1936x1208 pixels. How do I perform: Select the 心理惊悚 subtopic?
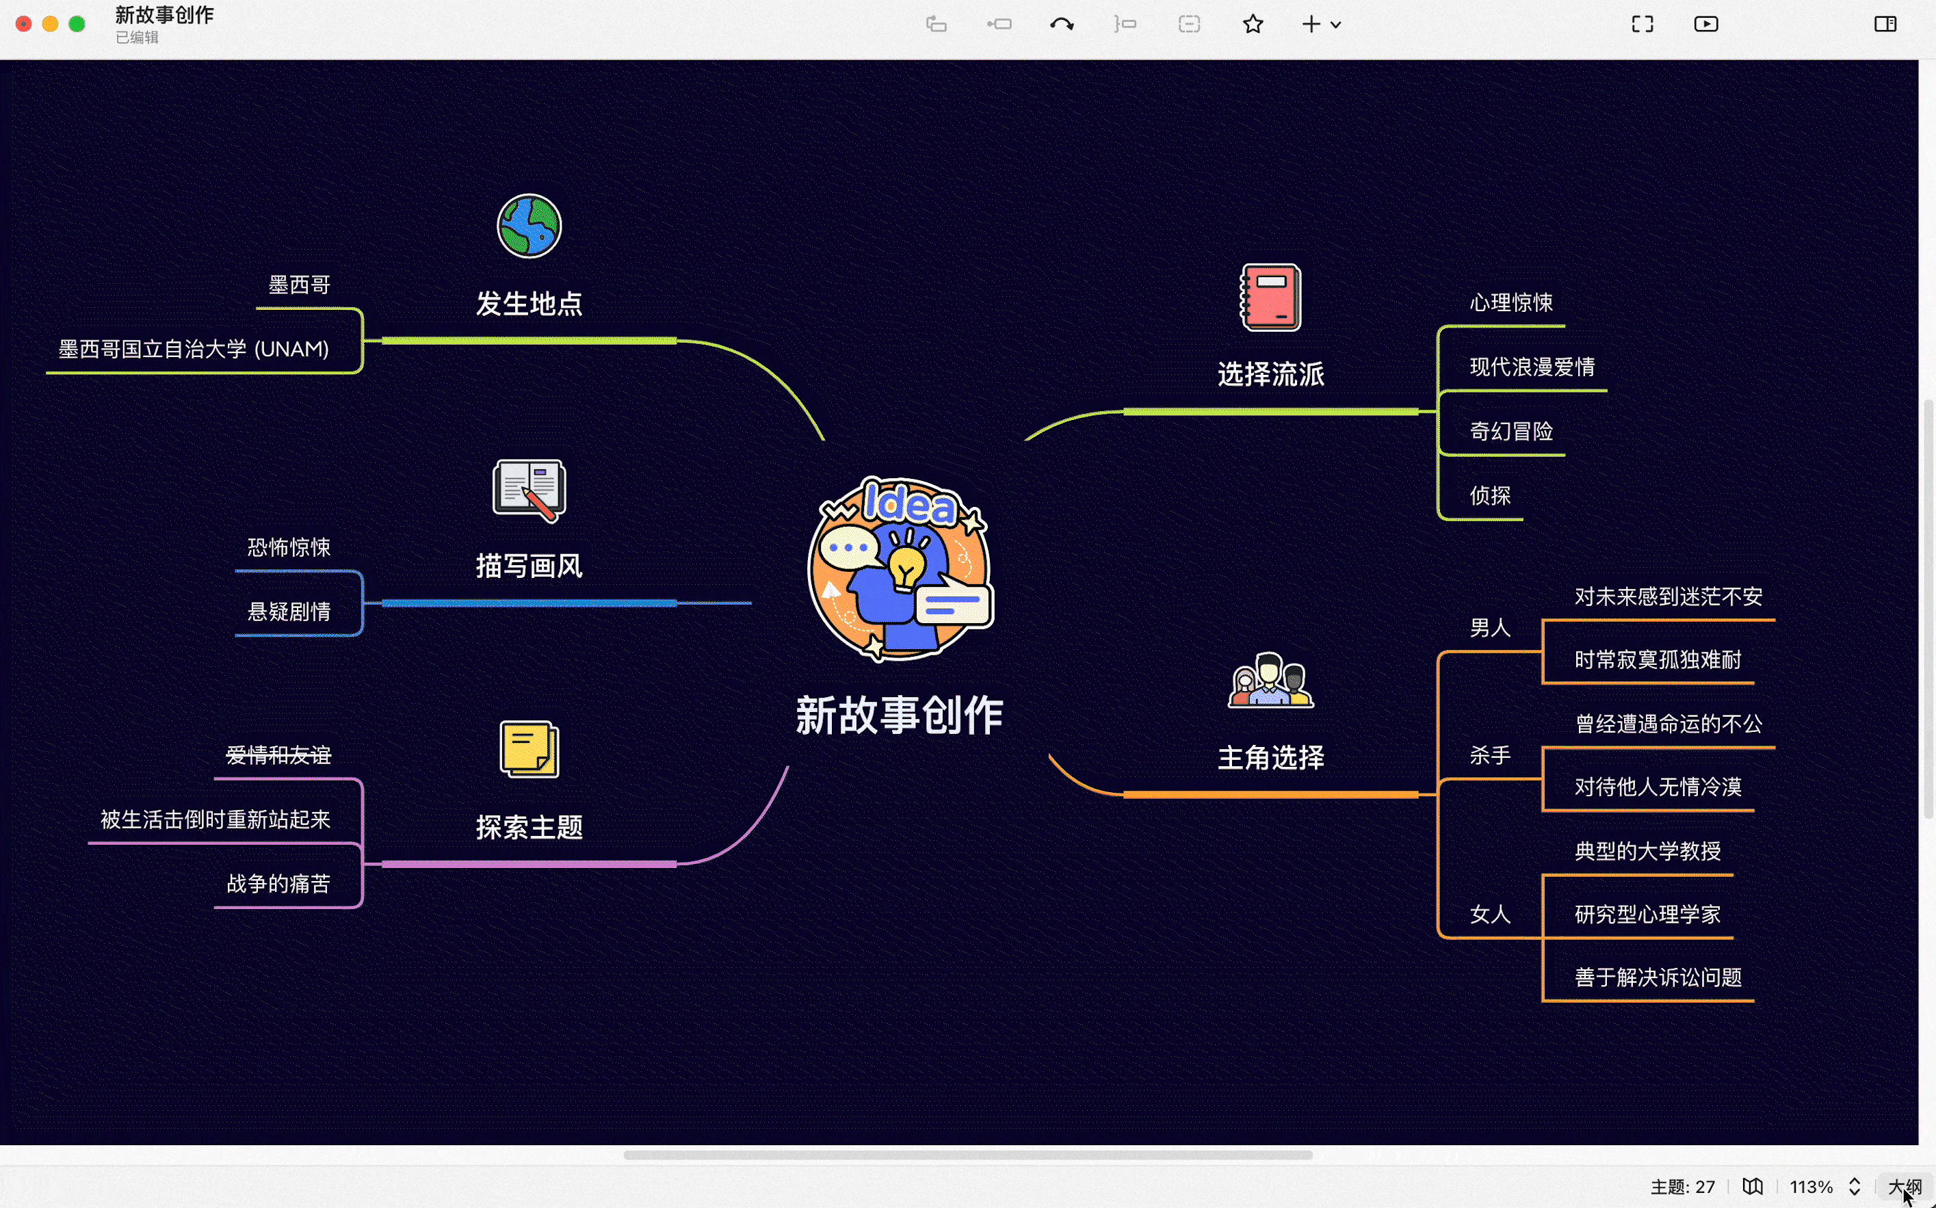pyautogui.click(x=1511, y=304)
